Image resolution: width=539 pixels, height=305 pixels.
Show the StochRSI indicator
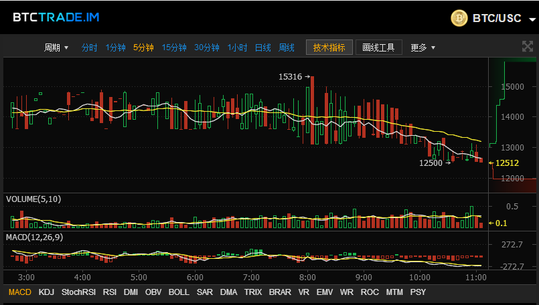pyautogui.click(x=78, y=292)
